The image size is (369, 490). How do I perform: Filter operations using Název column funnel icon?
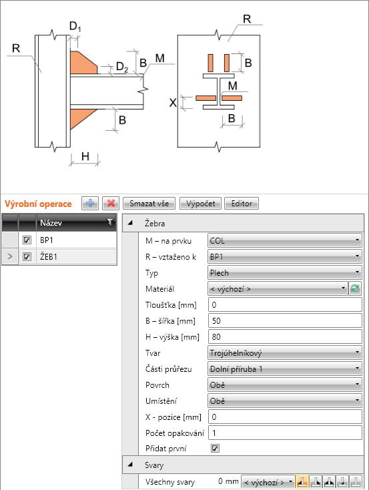(x=110, y=222)
